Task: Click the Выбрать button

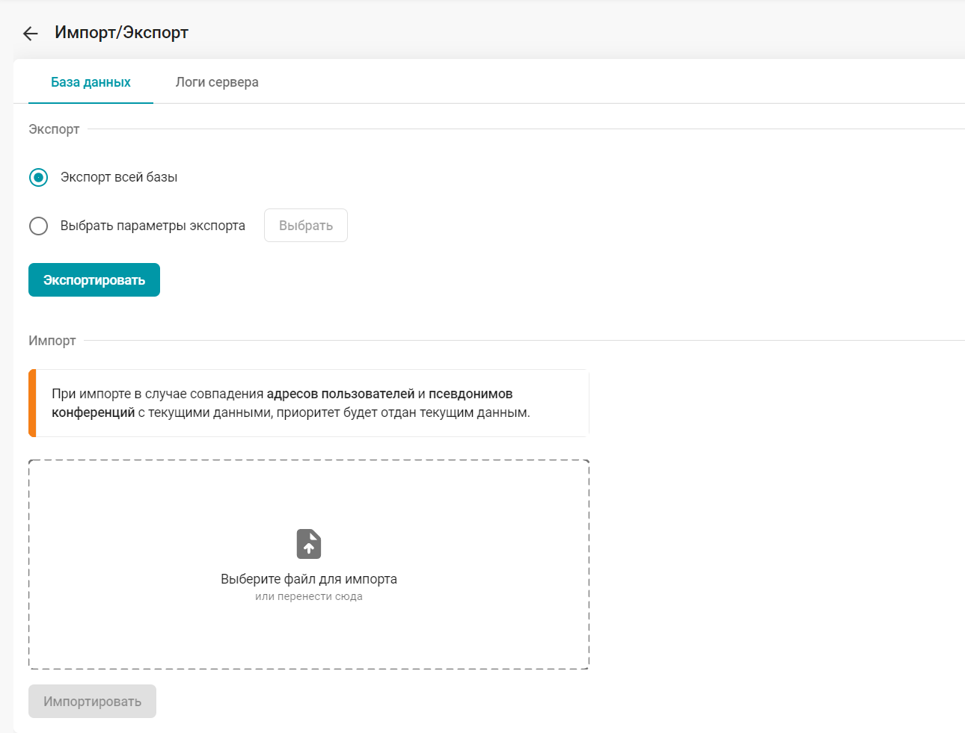Action: tap(306, 226)
